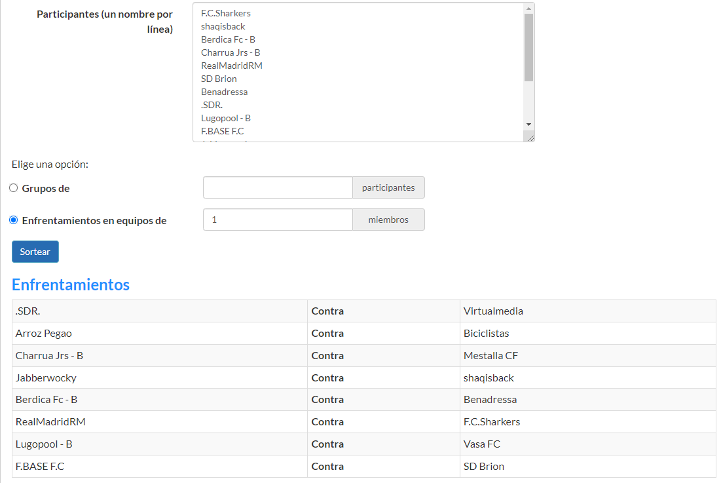Click 'F.C.Sharkers' line in participants textarea
This screenshot has width=721, height=483.
click(x=226, y=13)
